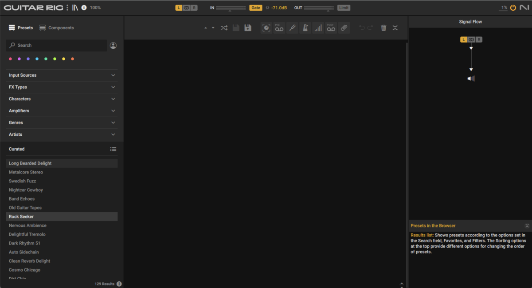Viewport: 532px width, 288px height.
Task: Open the Curated sorting options list icon
Action: coord(113,149)
